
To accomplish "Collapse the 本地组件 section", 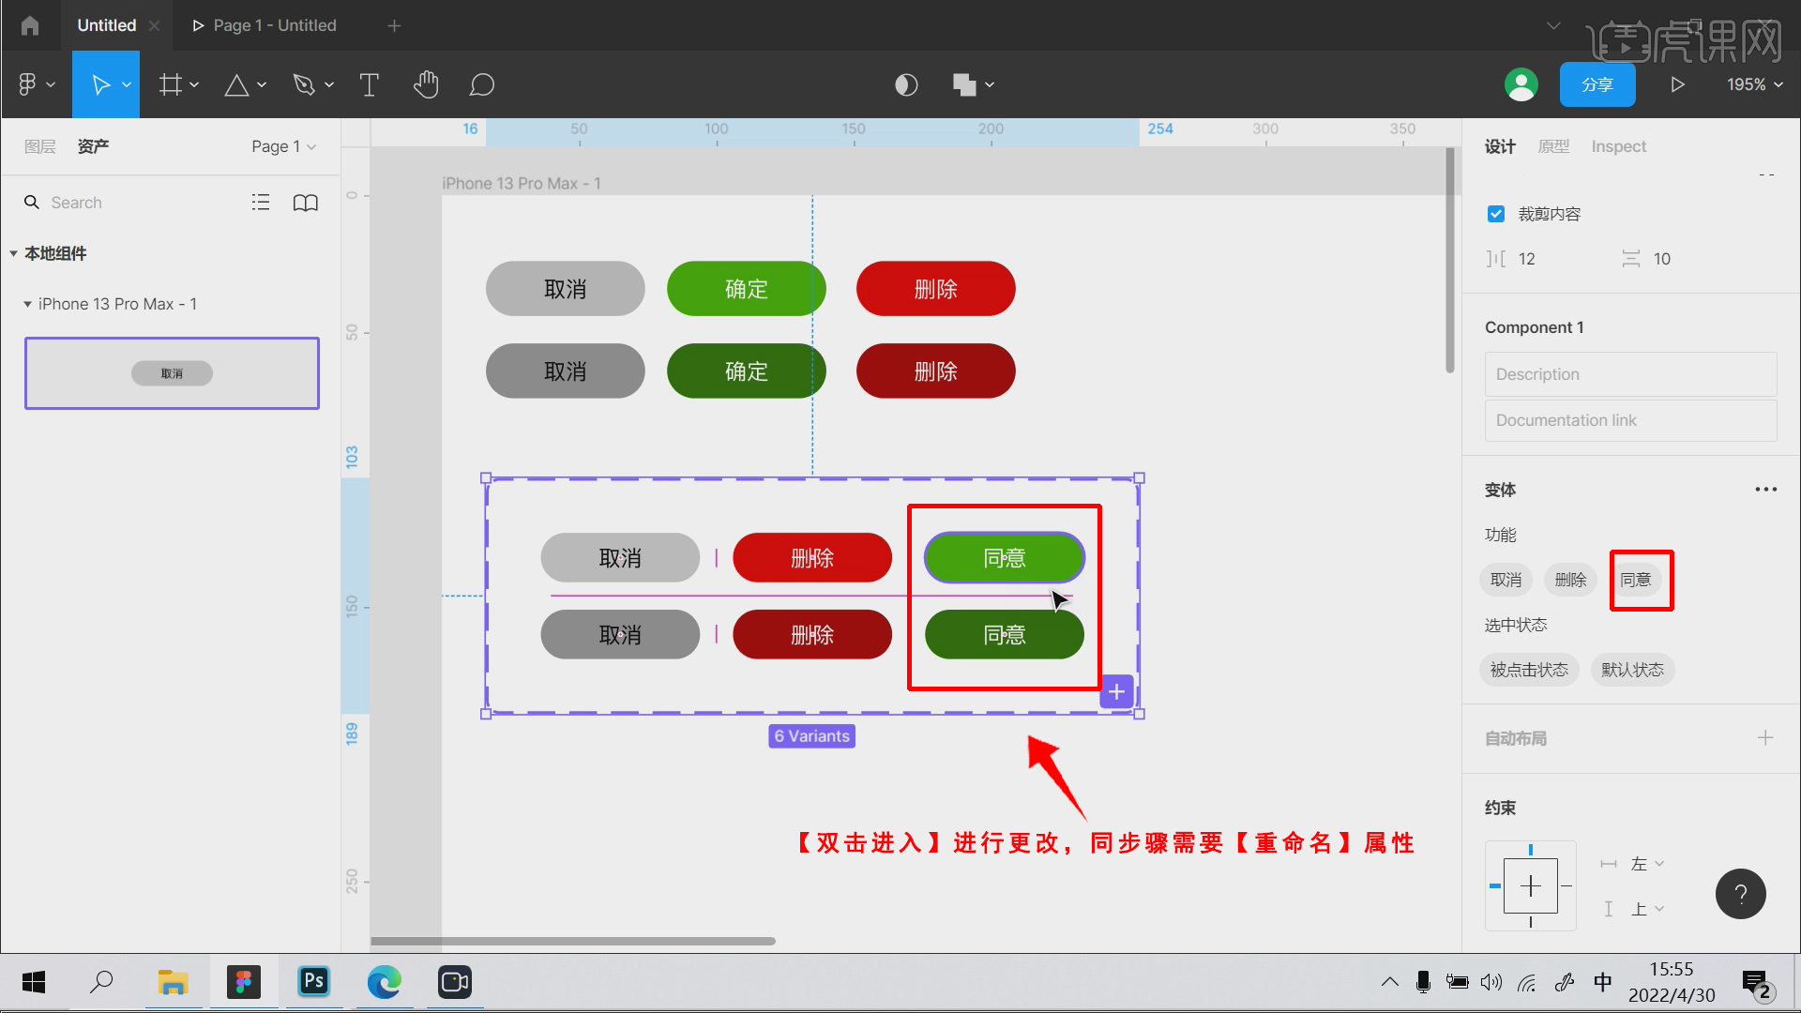I will (13, 253).
